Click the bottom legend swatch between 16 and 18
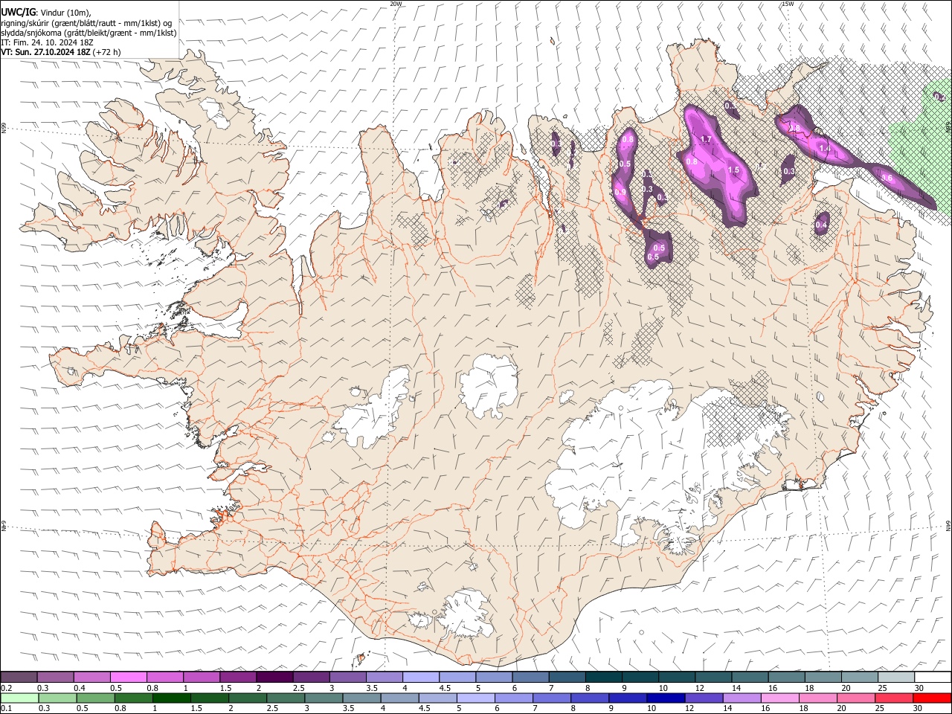The image size is (952, 714). click(779, 698)
